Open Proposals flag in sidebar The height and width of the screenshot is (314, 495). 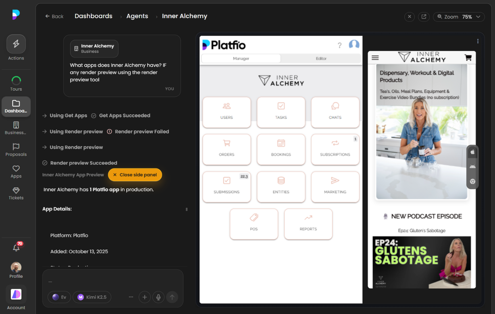point(16,150)
